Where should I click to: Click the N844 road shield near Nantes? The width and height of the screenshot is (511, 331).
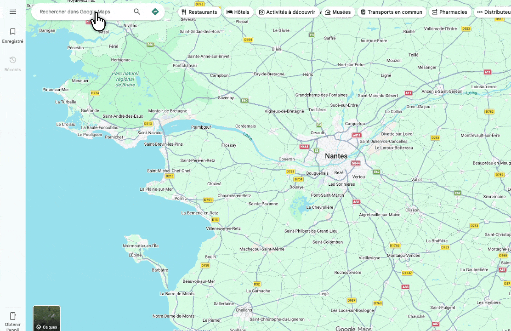pyautogui.click(x=356, y=163)
